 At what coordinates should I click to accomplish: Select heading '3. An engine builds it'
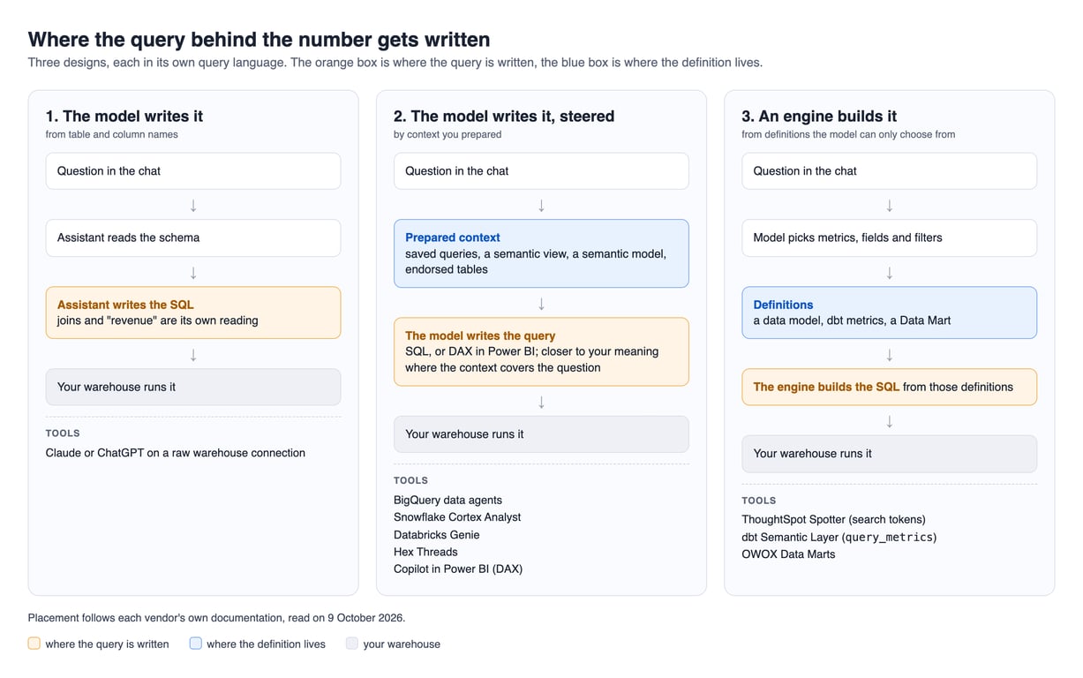[819, 116]
